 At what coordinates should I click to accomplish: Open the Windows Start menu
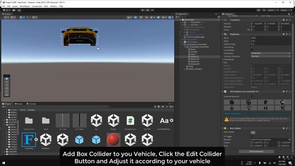tap(4, 163)
